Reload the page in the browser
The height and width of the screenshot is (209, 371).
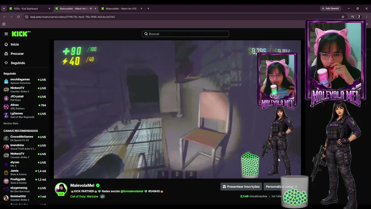click(x=18, y=17)
